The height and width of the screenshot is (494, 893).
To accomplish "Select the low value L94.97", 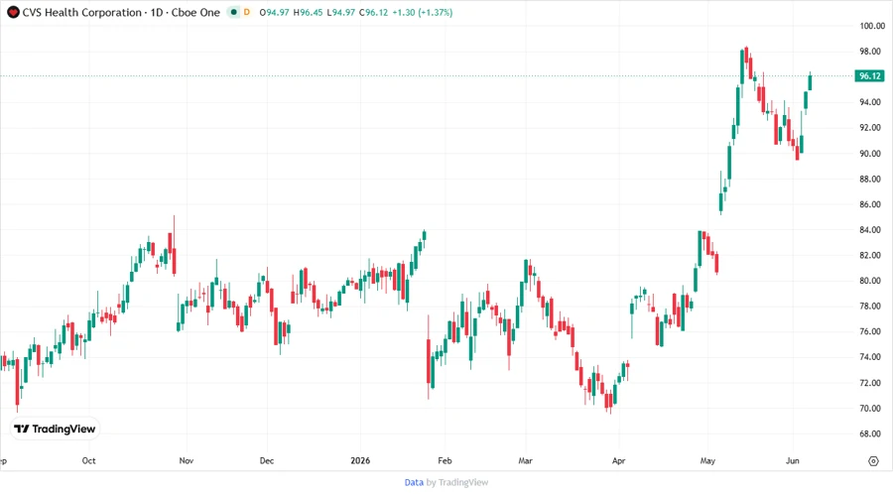I will tap(340, 12).
